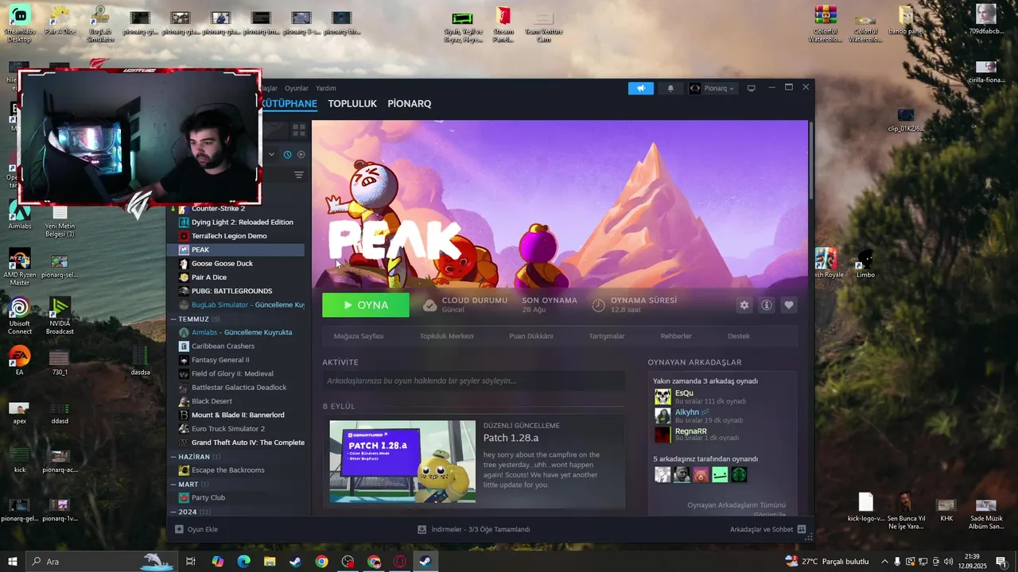The height and width of the screenshot is (572, 1018).
Task: Switch library to grid collections view
Action: coord(299,129)
